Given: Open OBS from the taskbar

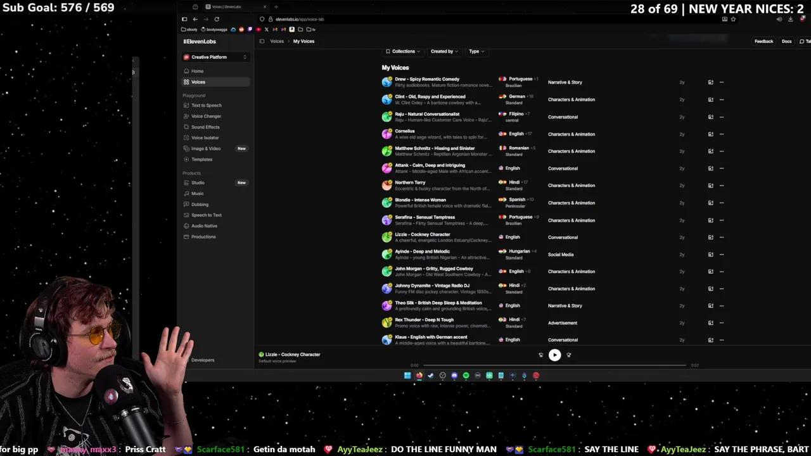Looking at the screenshot, I should tap(442, 376).
